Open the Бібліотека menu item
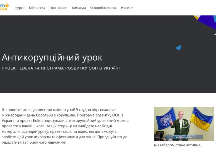This screenshot has width=216, height=164. [x=37, y=8]
